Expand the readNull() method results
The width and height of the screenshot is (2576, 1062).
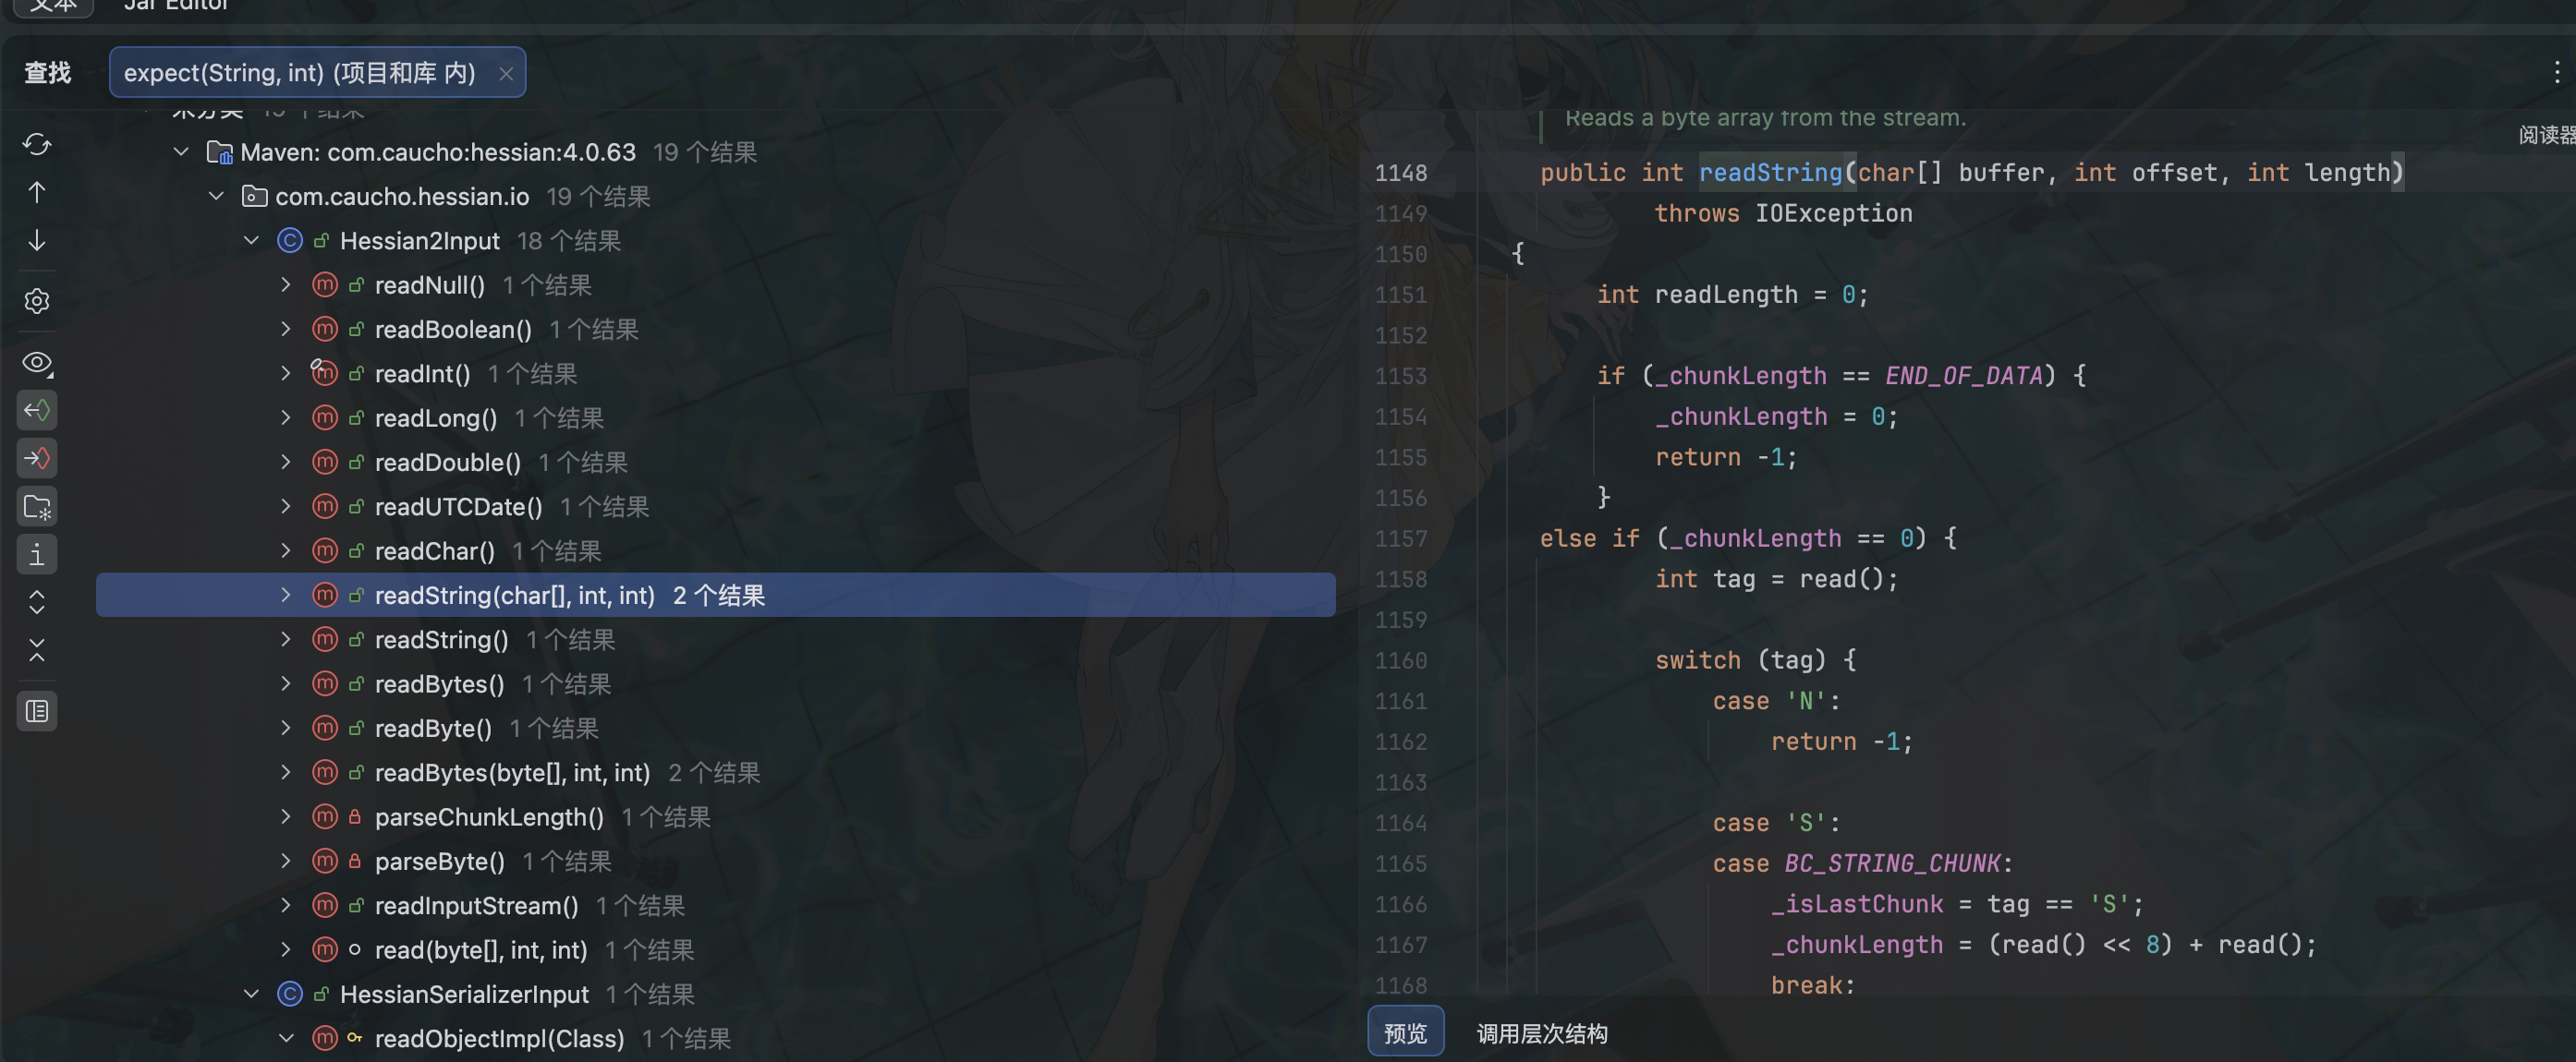pyautogui.click(x=286, y=284)
